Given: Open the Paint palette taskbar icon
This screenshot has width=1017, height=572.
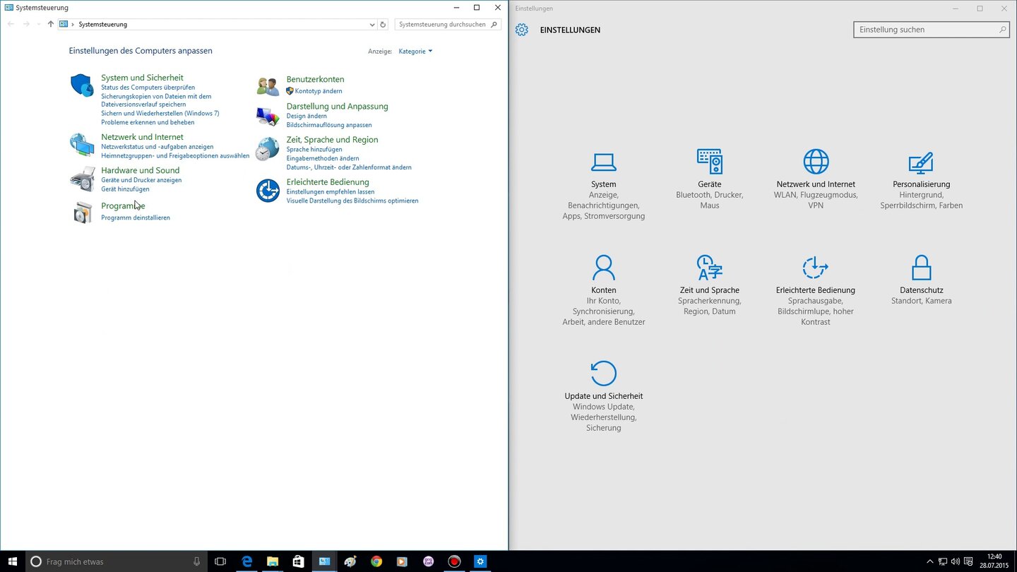Looking at the screenshot, I should click(x=350, y=561).
